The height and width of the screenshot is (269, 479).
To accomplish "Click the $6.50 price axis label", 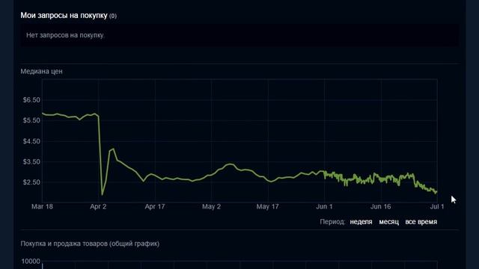I will [31, 100].
